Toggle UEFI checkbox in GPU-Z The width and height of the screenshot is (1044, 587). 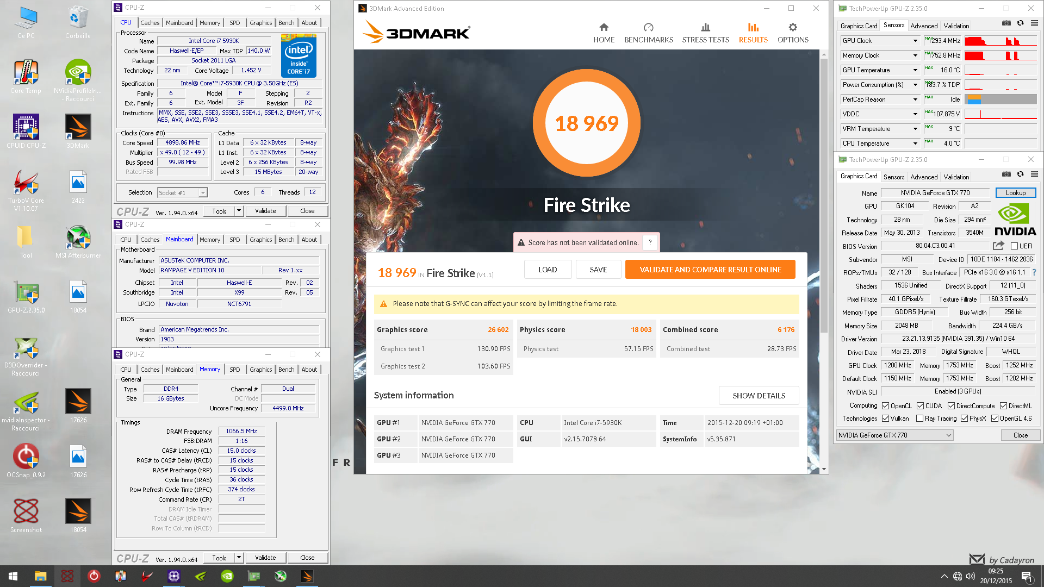click(1014, 246)
